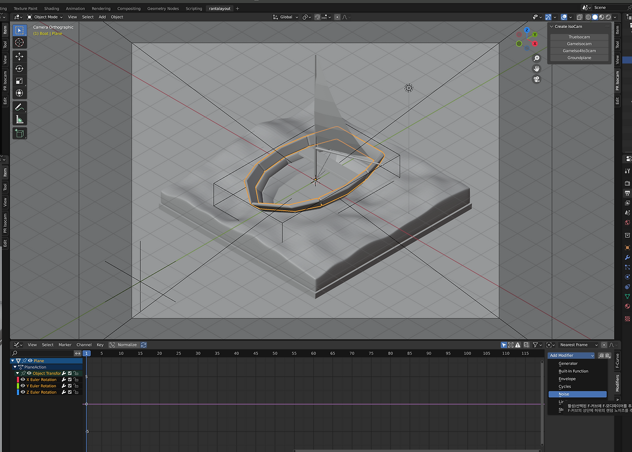Switch to the Geometry Nodes workspace tab
632x452 pixels.
pos(163,8)
